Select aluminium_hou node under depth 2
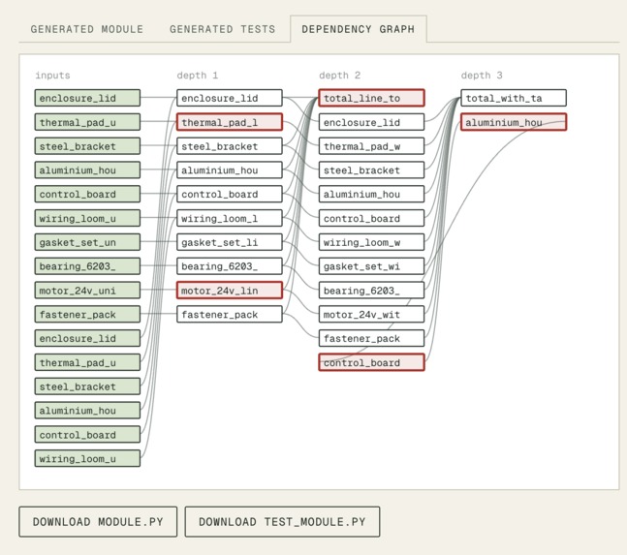The height and width of the screenshot is (555, 627). coord(371,194)
